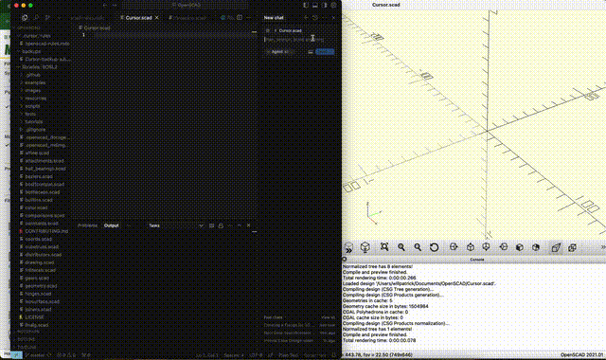606x360 pixels.
Task: Switch to the Problems panel tab
Action: (x=88, y=225)
